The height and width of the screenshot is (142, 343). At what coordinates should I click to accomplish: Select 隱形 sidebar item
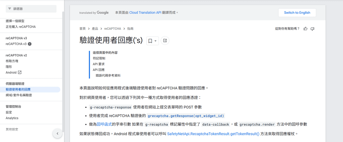(9, 67)
